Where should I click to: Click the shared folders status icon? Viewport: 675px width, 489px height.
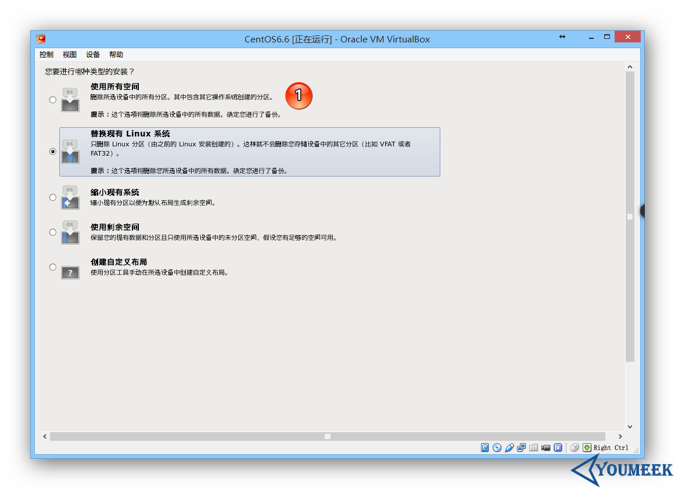pyautogui.click(x=534, y=447)
